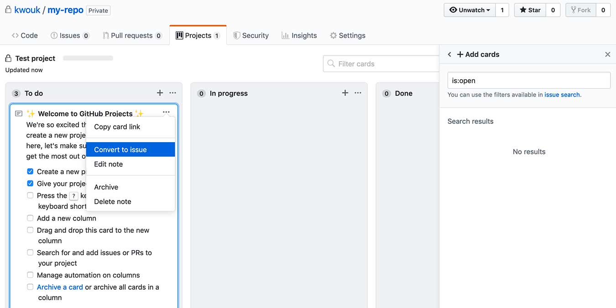Open the To do column options menu

click(x=172, y=93)
